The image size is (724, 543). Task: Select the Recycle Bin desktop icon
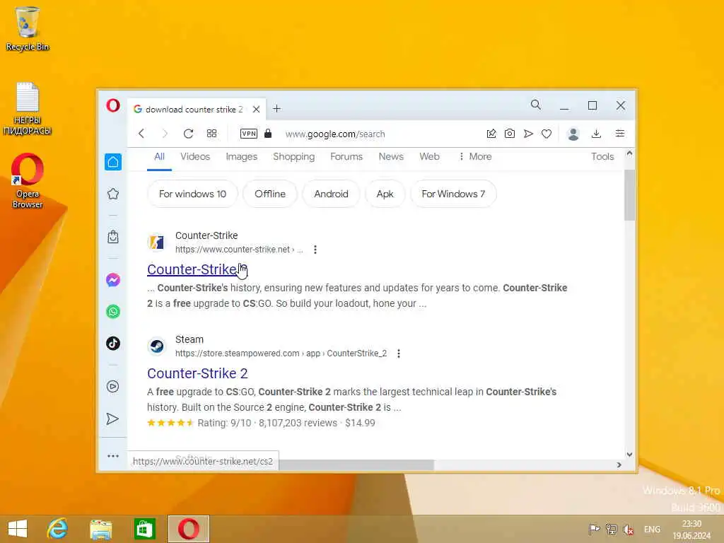[x=28, y=28]
